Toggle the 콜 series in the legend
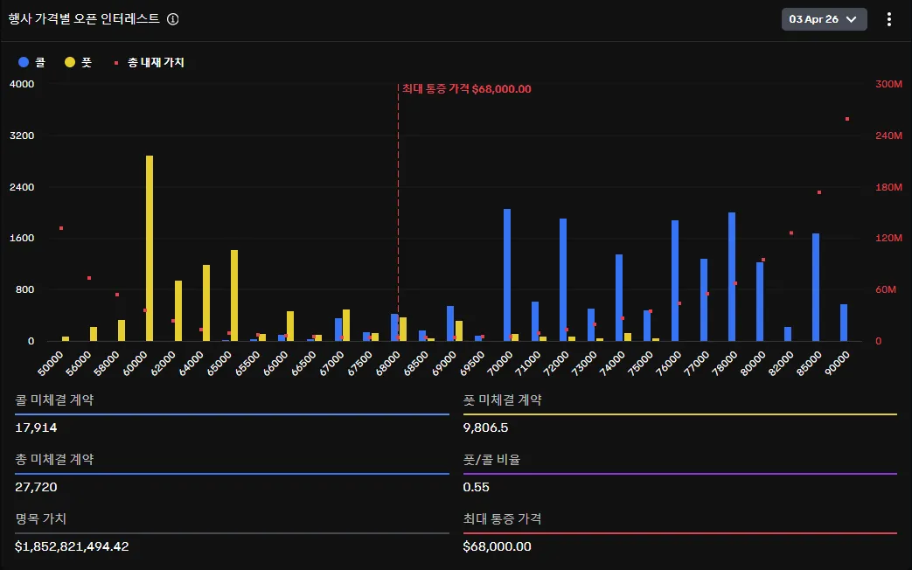Image resolution: width=912 pixels, height=570 pixels. [x=32, y=63]
